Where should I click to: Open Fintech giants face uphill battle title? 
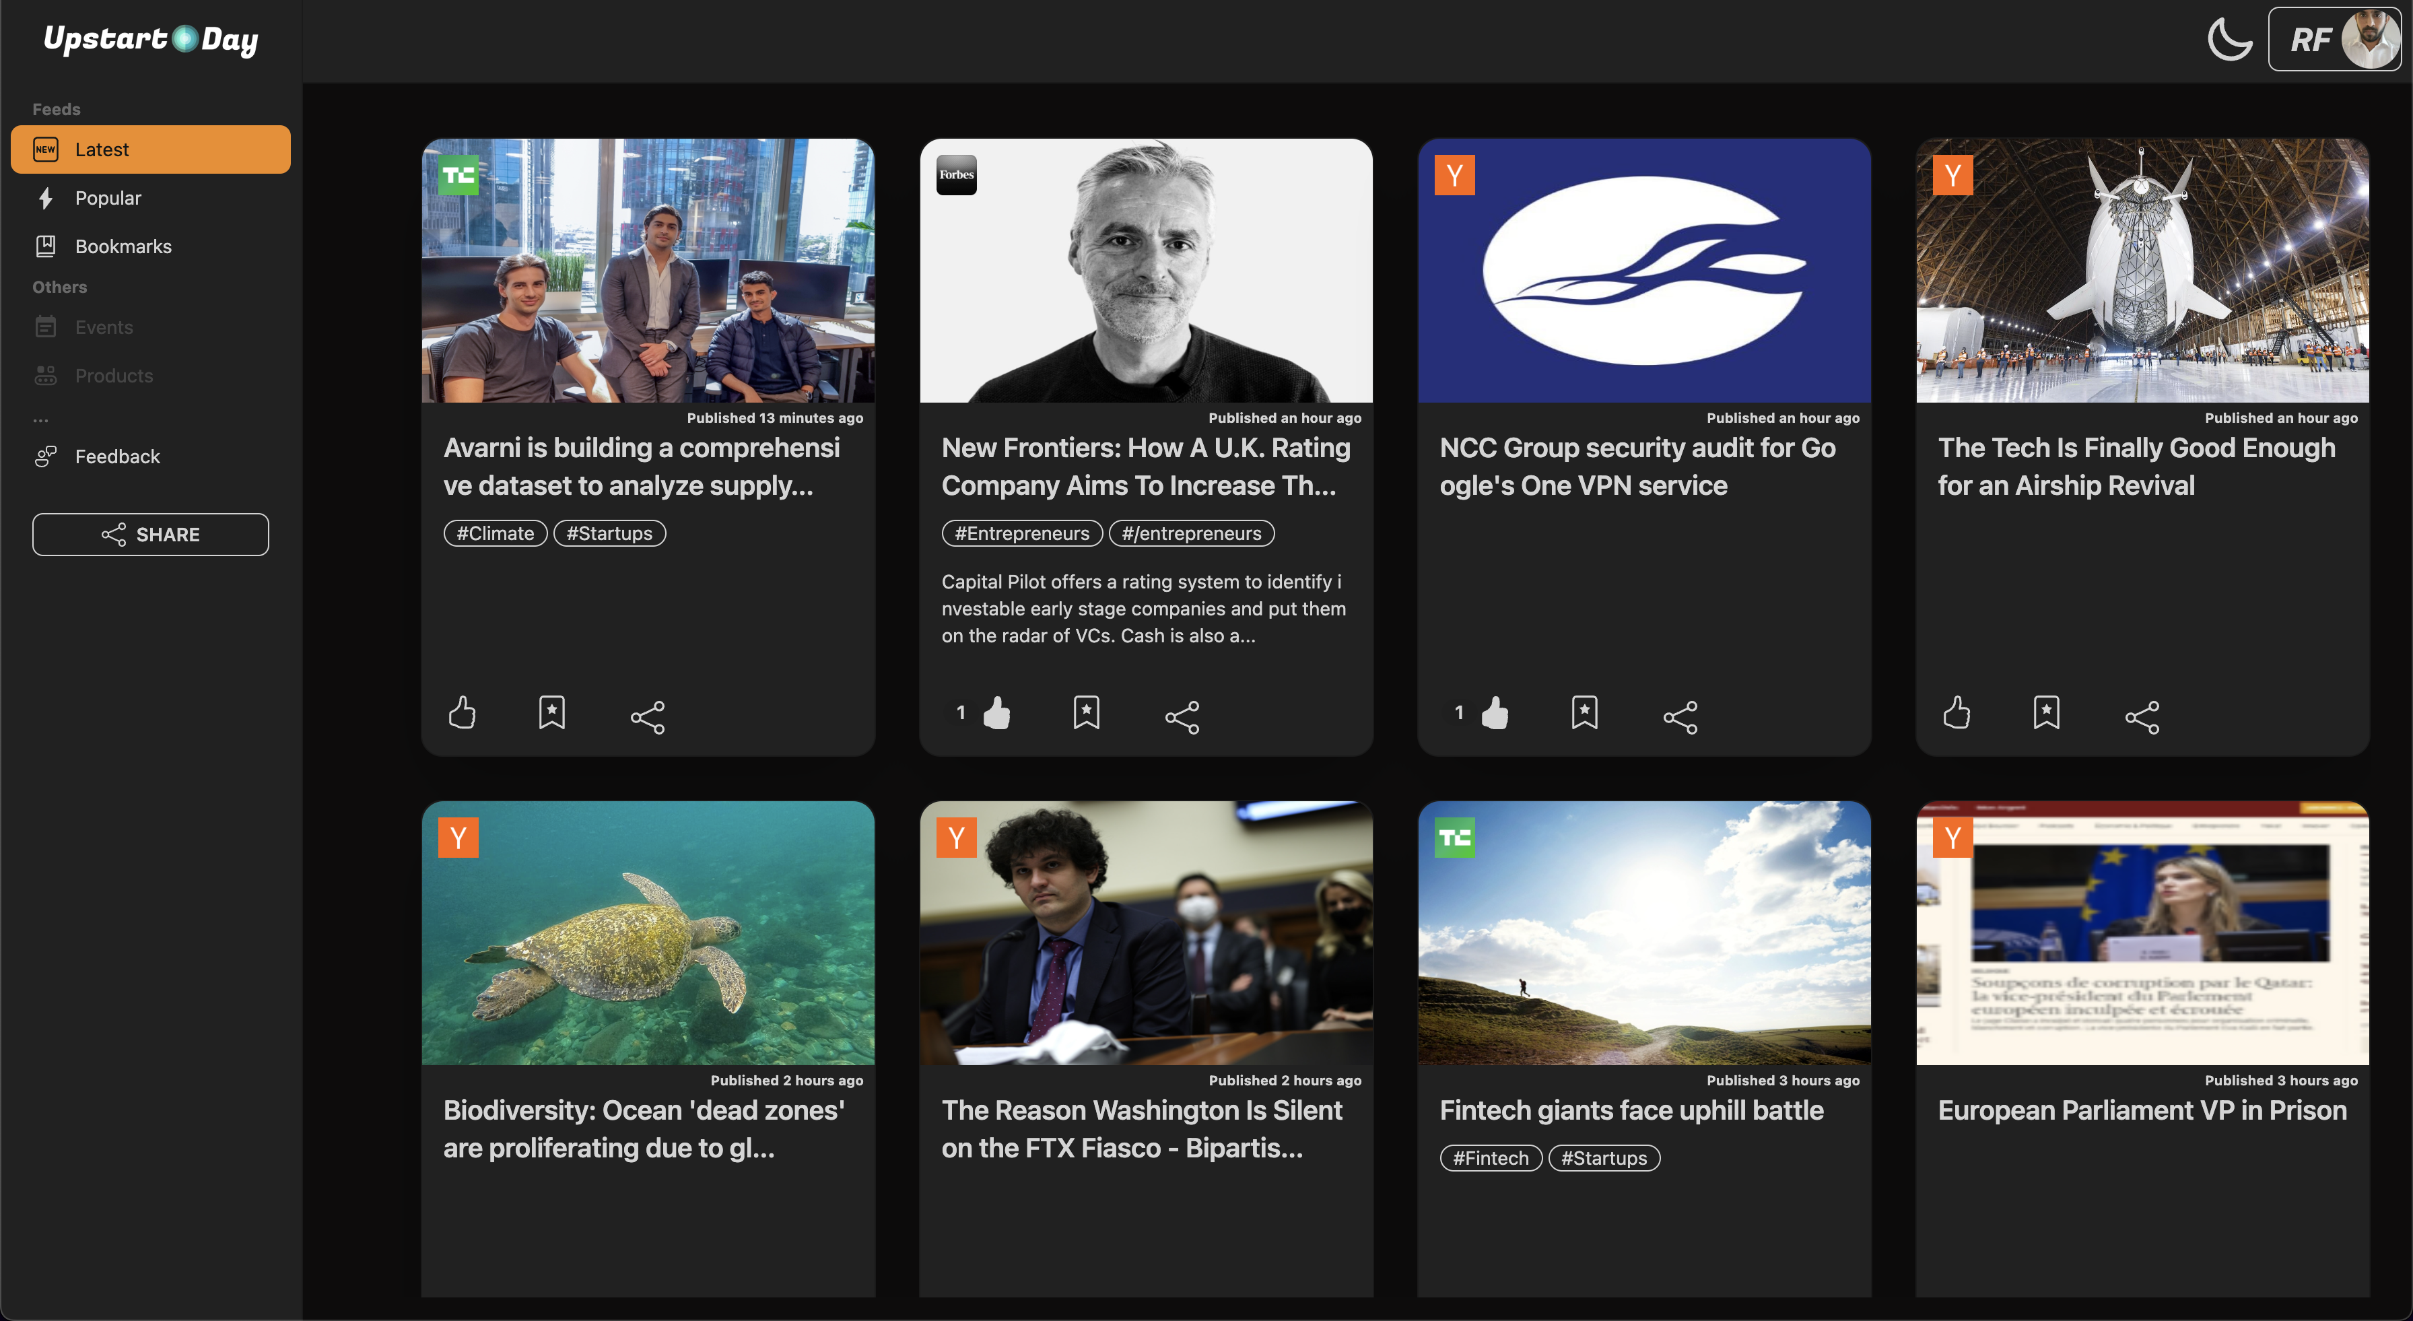click(x=1632, y=1110)
